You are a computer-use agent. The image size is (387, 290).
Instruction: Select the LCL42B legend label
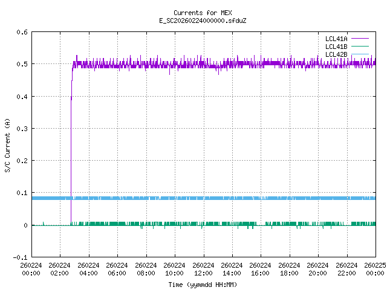[336, 54]
